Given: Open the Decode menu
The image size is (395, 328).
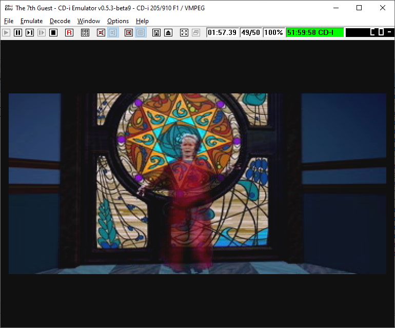Looking at the screenshot, I should (x=60, y=21).
